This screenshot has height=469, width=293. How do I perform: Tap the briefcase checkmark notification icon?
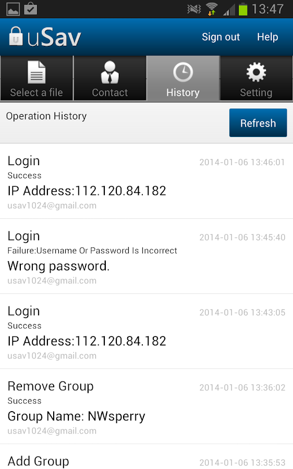click(31, 8)
